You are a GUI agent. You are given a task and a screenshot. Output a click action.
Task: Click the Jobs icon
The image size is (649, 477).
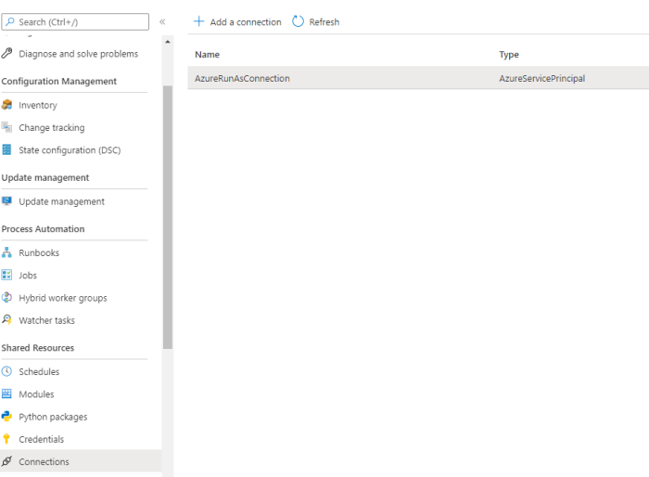(7, 276)
